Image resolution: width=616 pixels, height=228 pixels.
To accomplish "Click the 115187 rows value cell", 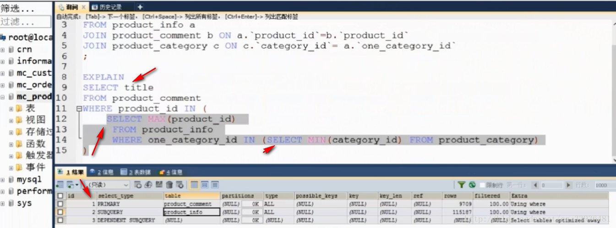I will click(458, 212).
